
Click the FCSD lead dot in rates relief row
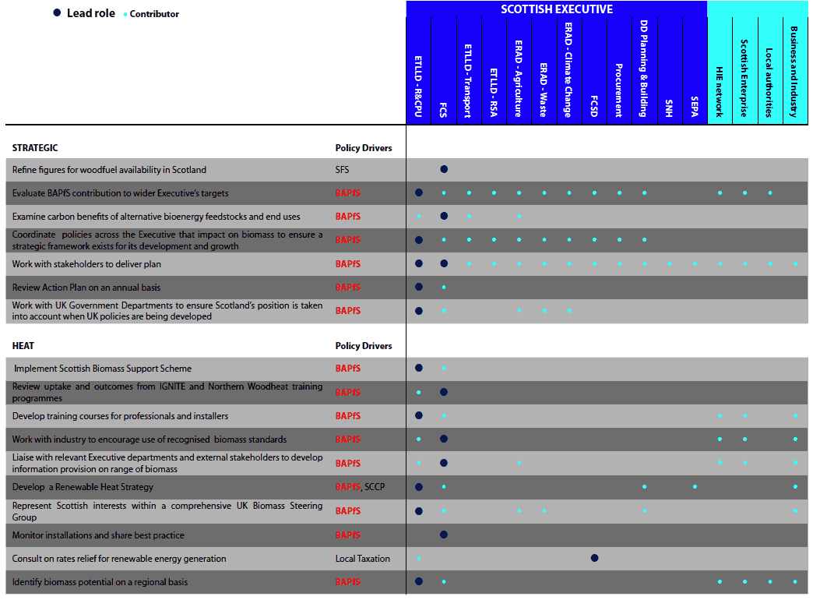595,558
